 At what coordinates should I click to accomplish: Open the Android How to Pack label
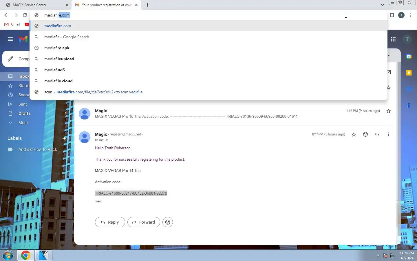pos(37,149)
